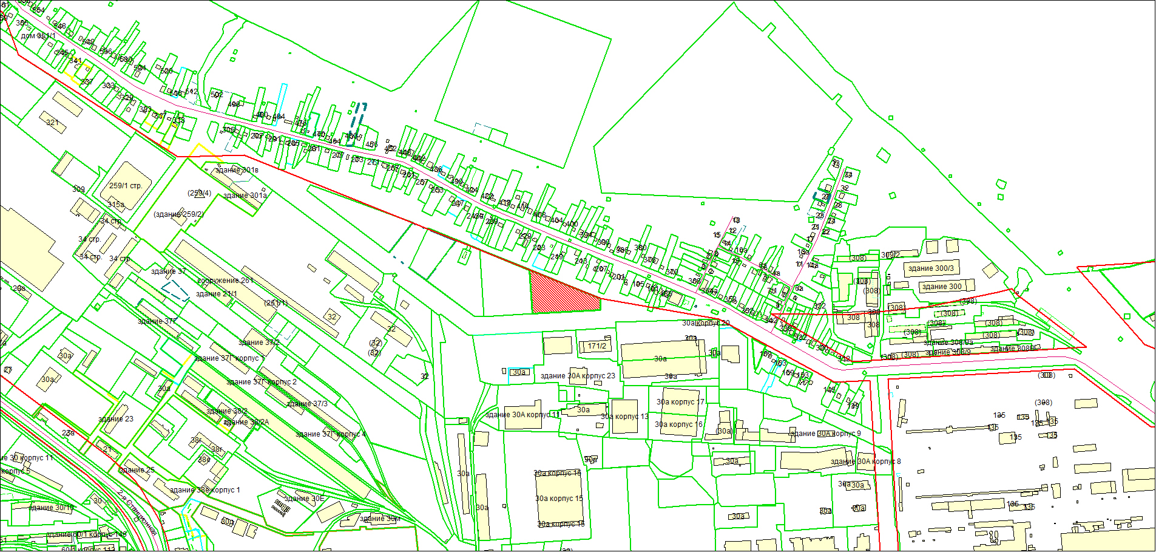Select the здание 30А корпус 23 label
The width and height of the screenshot is (1156, 552).
[578, 376]
